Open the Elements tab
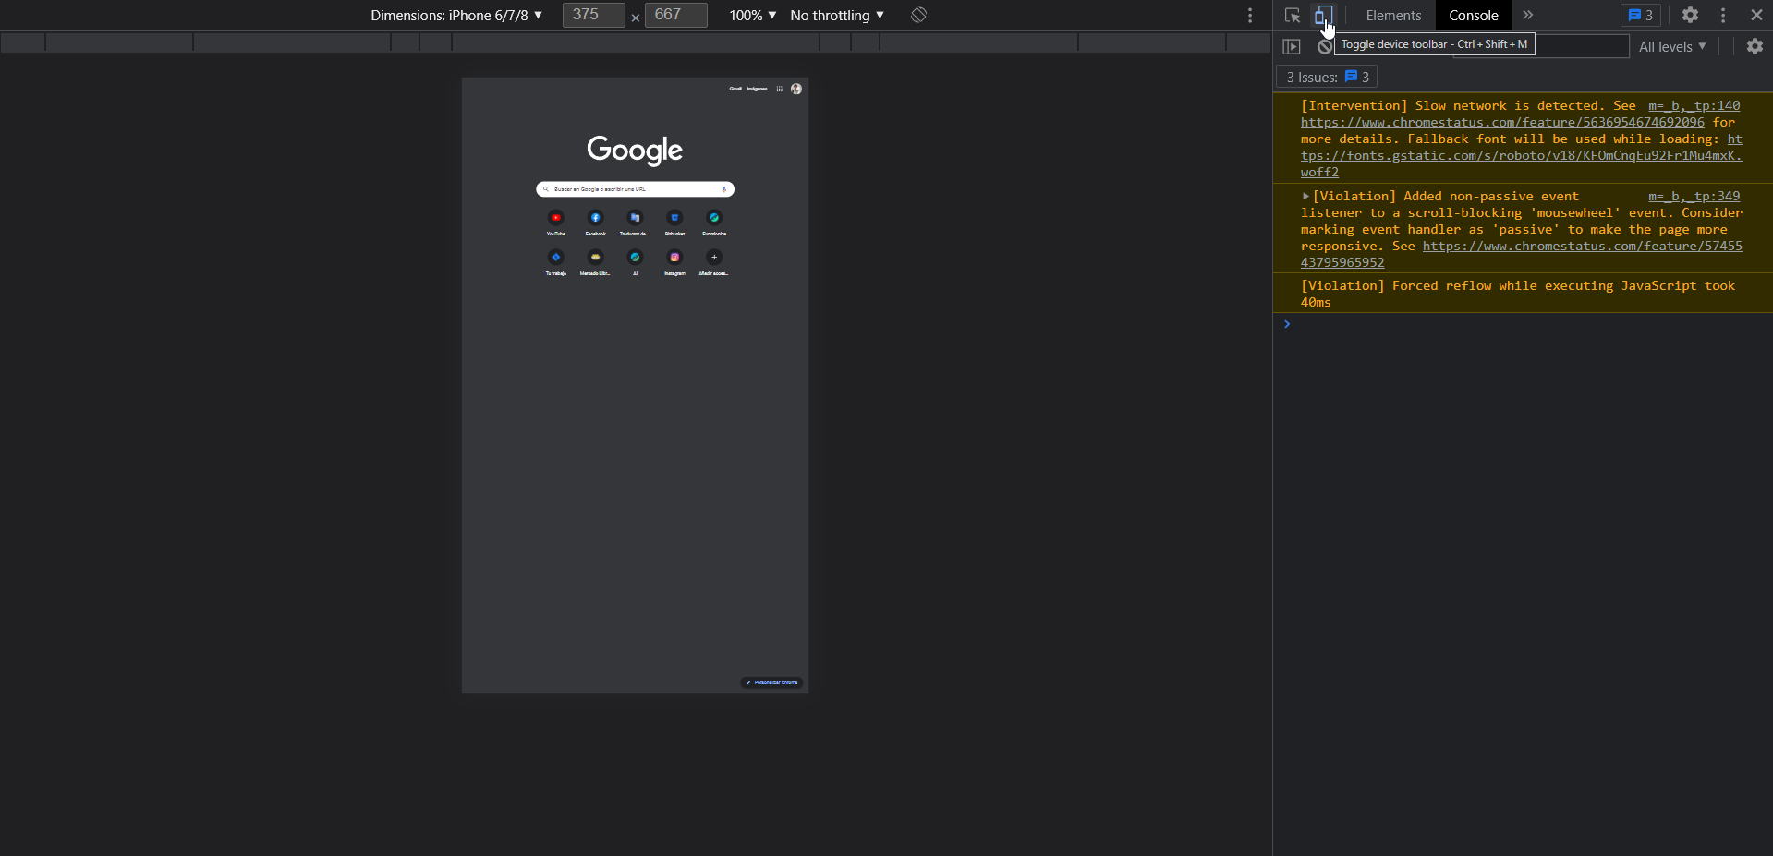1773x856 pixels. (x=1393, y=15)
